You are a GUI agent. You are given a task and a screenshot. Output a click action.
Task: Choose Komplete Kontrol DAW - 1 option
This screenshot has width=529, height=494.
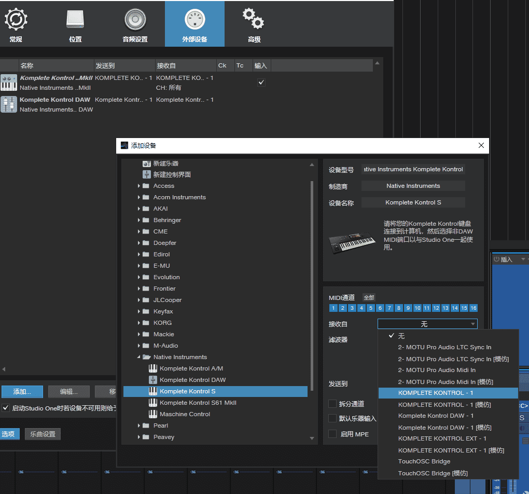pyautogui.click(x=448, y=416)
